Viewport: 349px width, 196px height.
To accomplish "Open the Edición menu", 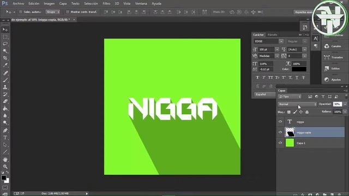I will (34, 4).
